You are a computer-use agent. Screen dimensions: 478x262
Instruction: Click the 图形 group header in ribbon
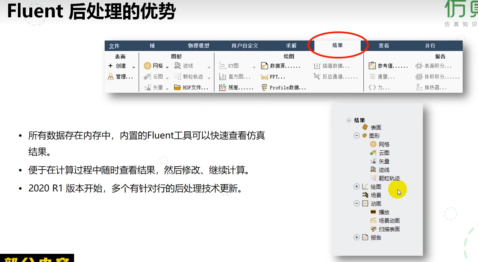tap(176, 57)
